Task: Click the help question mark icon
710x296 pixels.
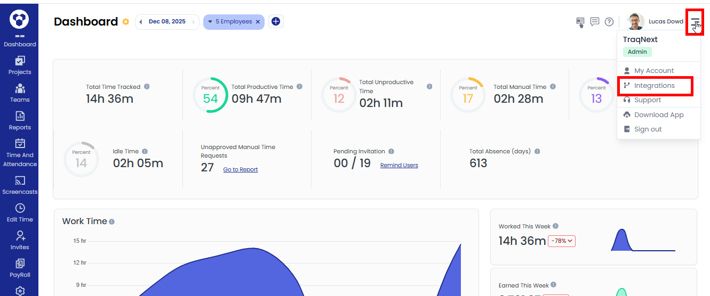Action: [x=609, y=22]
